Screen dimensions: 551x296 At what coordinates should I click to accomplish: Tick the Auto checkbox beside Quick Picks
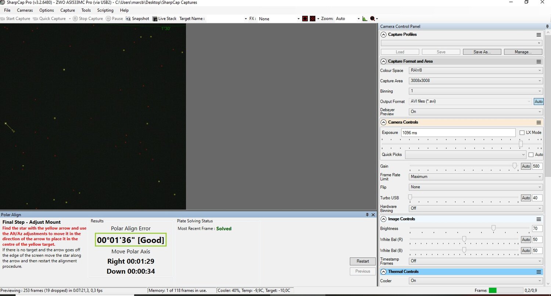click(x=531, y=155)
